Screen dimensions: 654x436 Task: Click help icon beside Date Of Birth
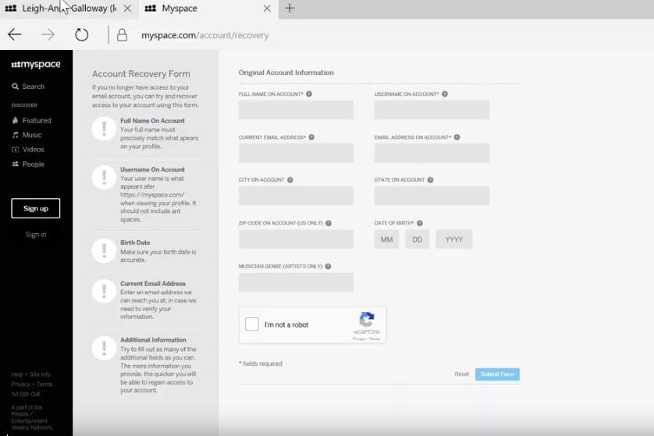pos(420,223)
